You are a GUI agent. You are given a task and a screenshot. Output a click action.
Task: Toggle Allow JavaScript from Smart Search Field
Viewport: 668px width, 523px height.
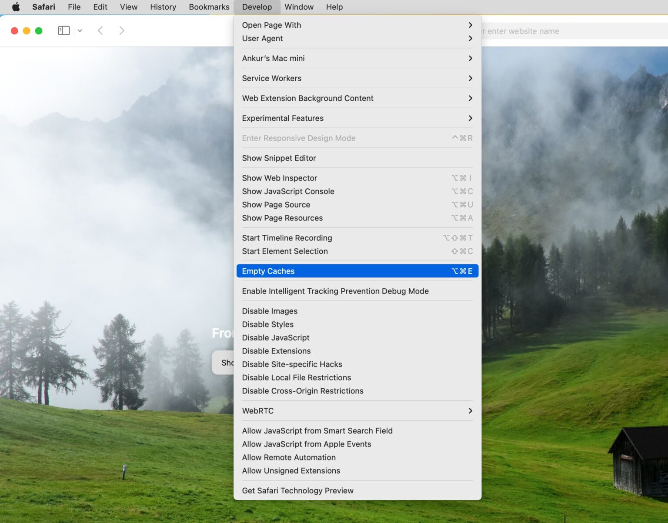tap(357, 431)
